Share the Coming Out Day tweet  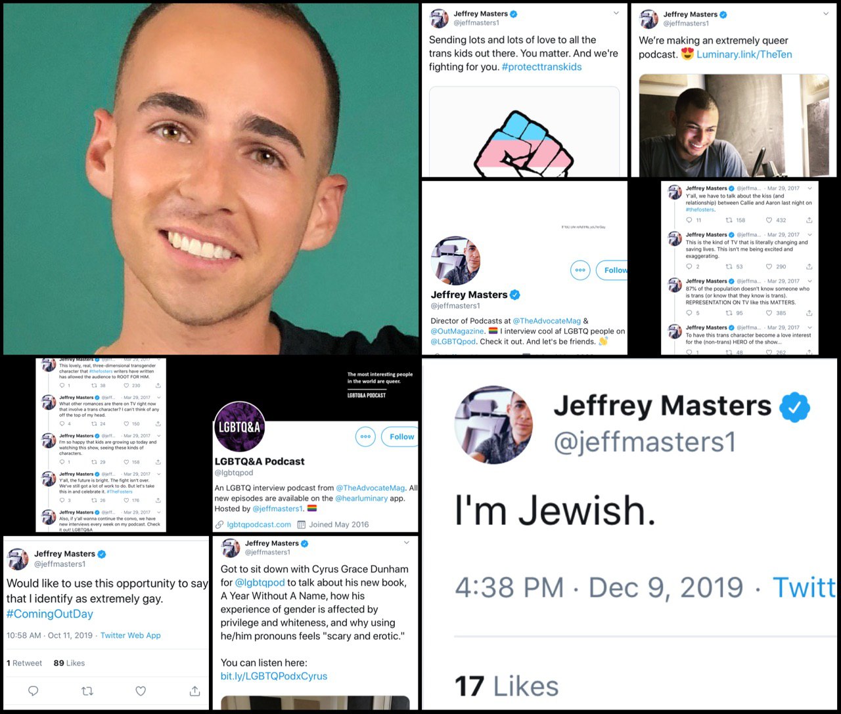[x=194, y=690]
